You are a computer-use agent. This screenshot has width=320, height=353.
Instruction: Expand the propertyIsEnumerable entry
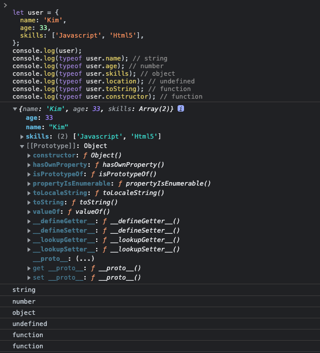[x=29, y=184]
